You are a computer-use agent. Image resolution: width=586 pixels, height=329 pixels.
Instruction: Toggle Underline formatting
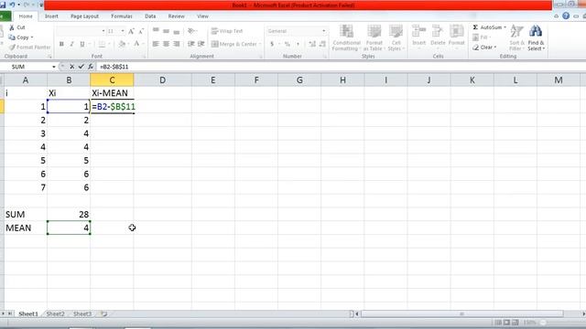pyautogui.click(x=81, y=44)
